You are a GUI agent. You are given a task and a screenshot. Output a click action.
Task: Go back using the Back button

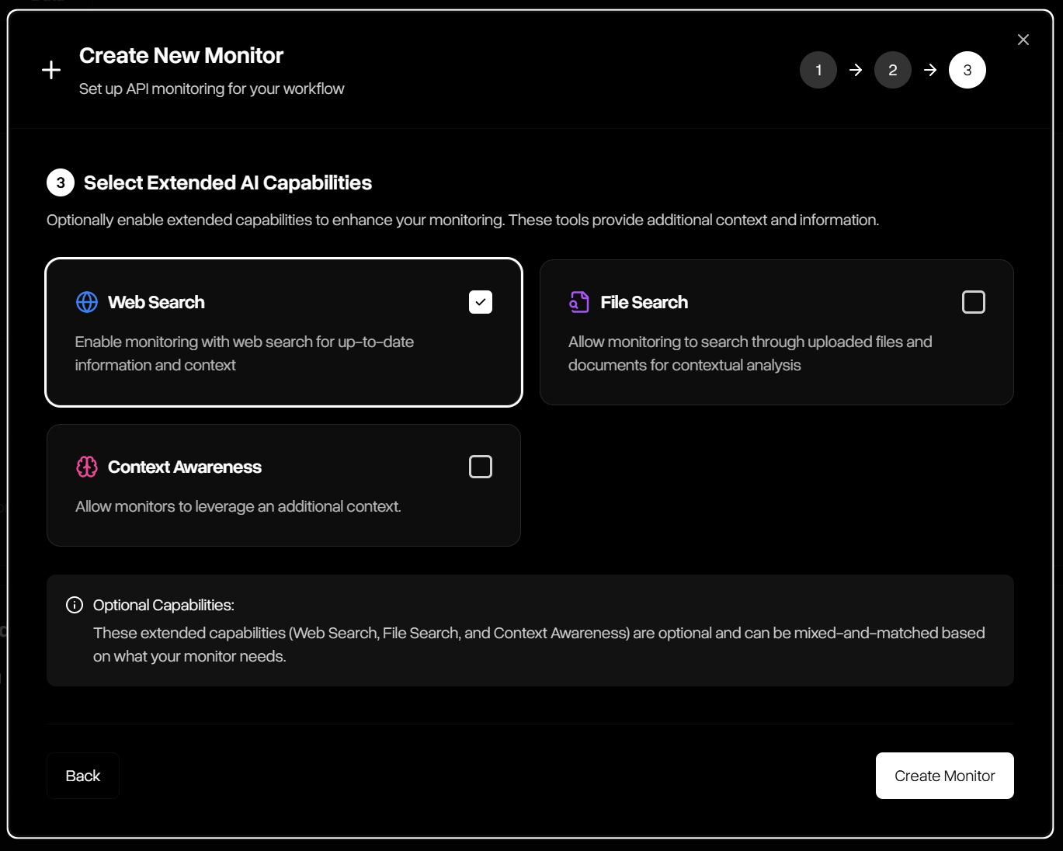(x=82, y=775)
